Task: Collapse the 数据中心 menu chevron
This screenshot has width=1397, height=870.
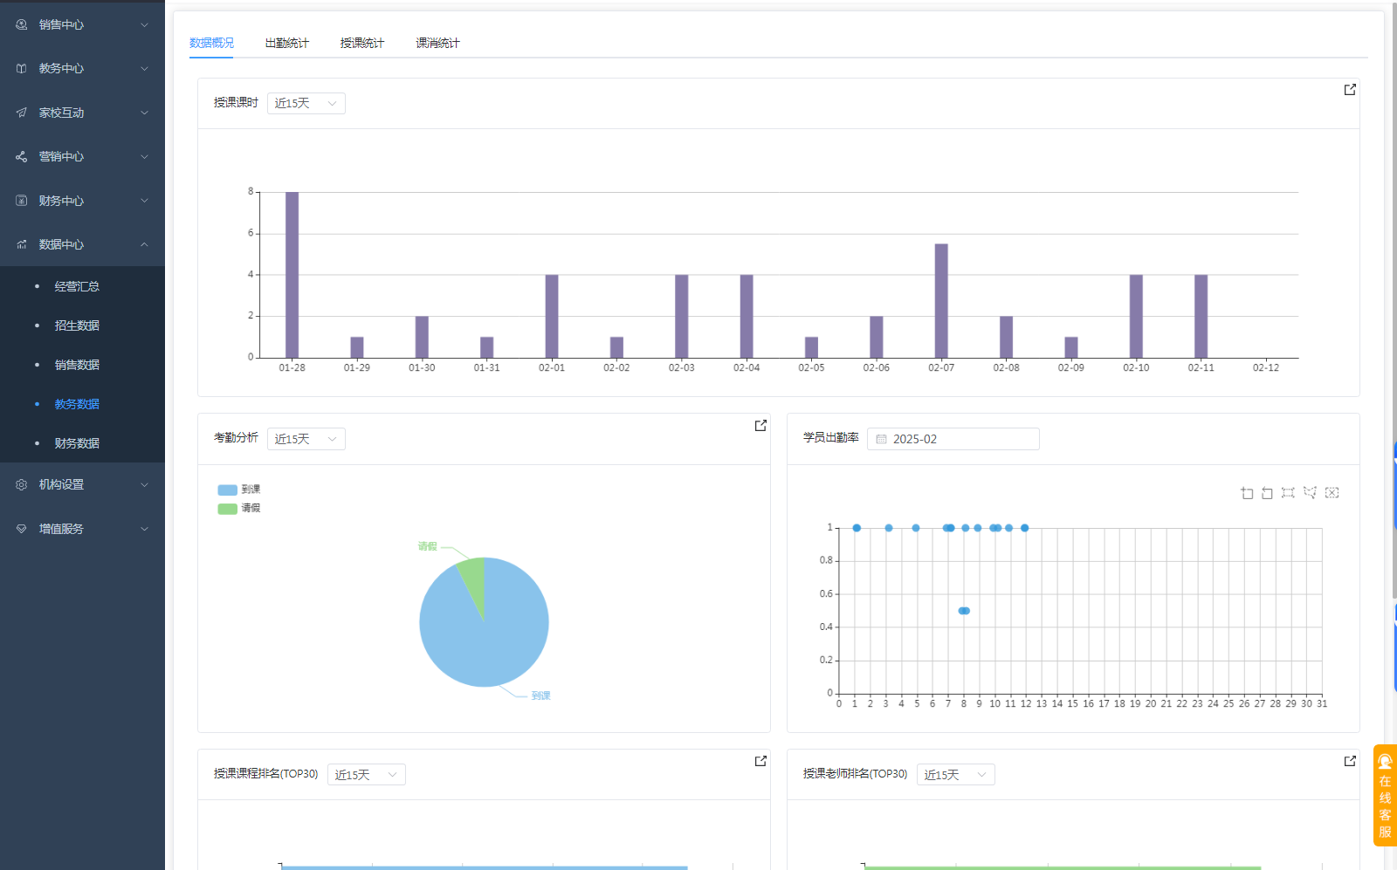Action: coord(145,244)
